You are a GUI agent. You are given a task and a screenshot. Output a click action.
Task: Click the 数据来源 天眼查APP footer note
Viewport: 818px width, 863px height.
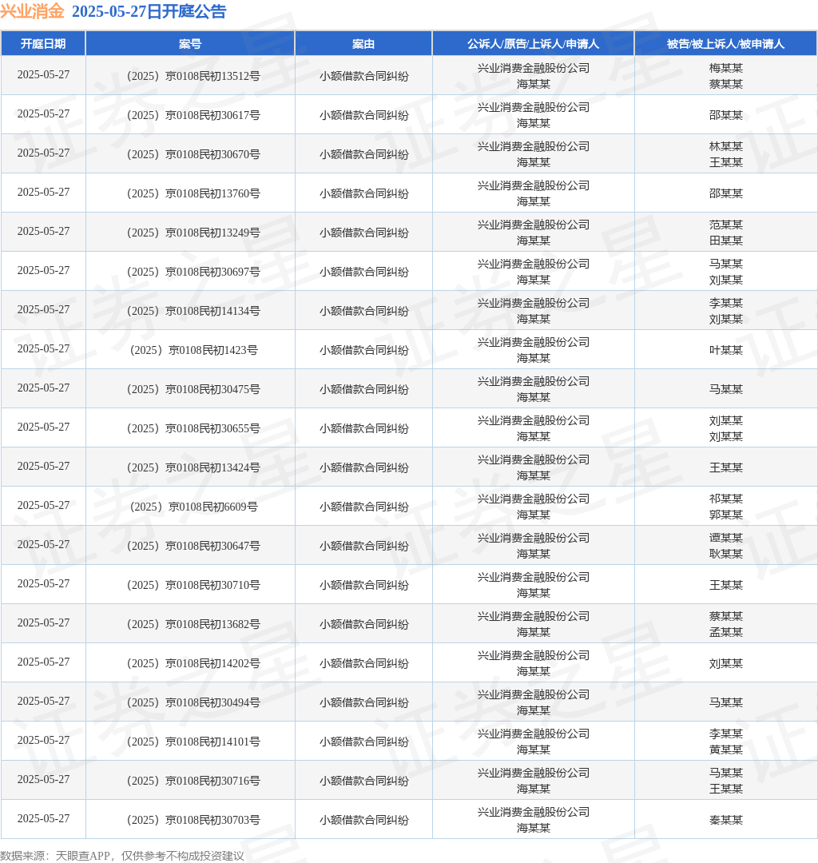pos(122,855)
